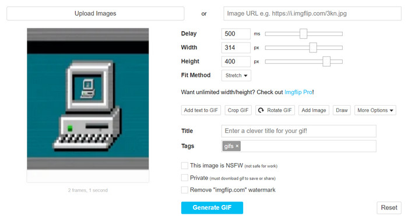Click the Height slider handle

pyautogui.click(x=326, y=62)
